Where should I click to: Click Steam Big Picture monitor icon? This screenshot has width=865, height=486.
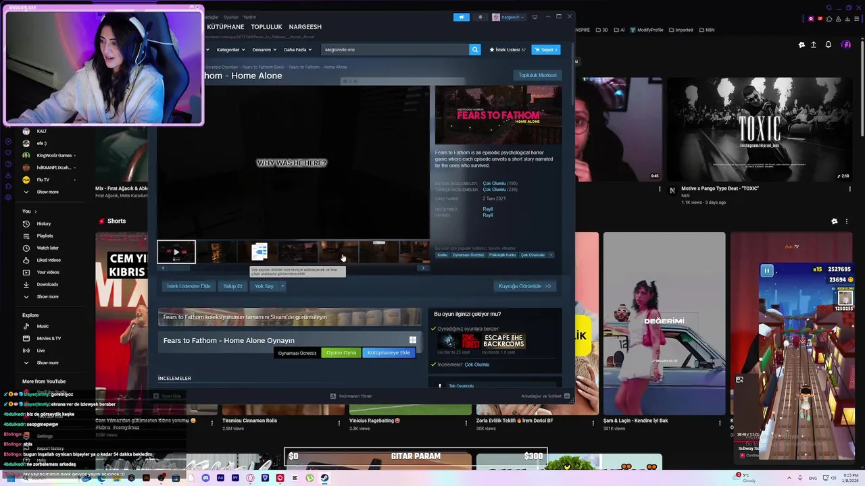click(535, 17)
